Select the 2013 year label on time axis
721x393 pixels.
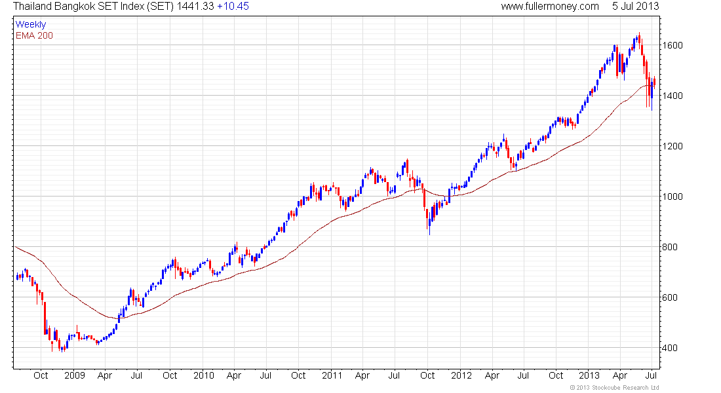(x=589, y=375)
